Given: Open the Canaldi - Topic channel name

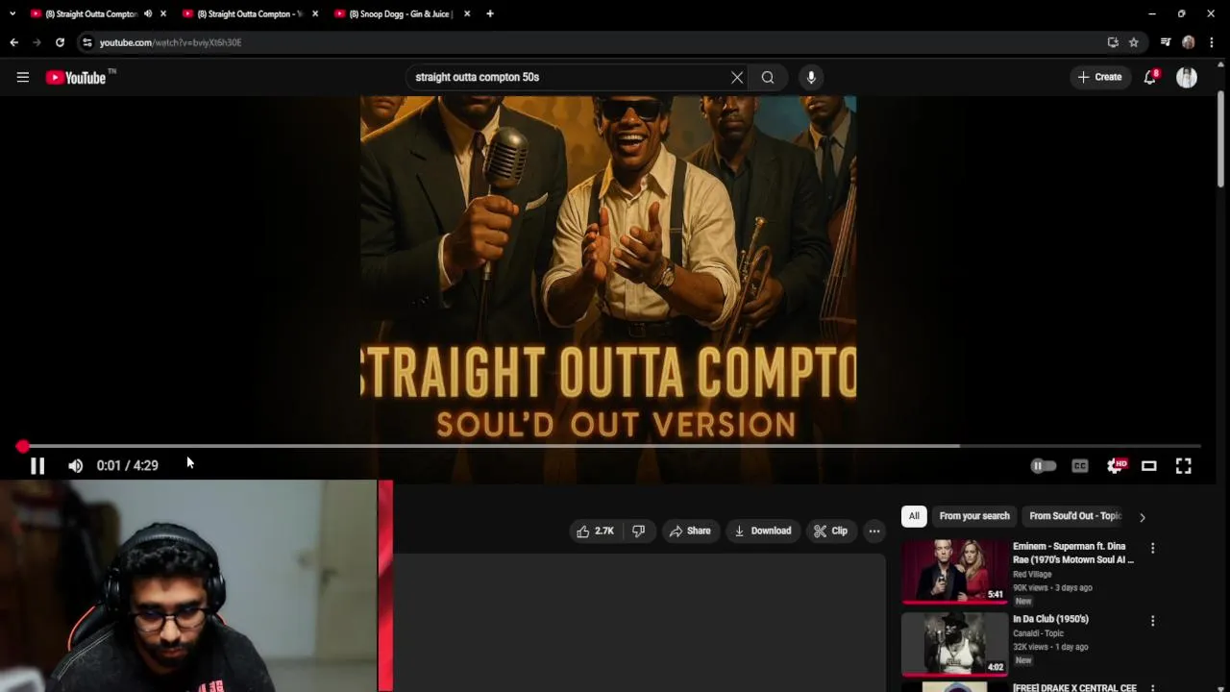Looking at the screenshot, I should (x=1038, y=633).
